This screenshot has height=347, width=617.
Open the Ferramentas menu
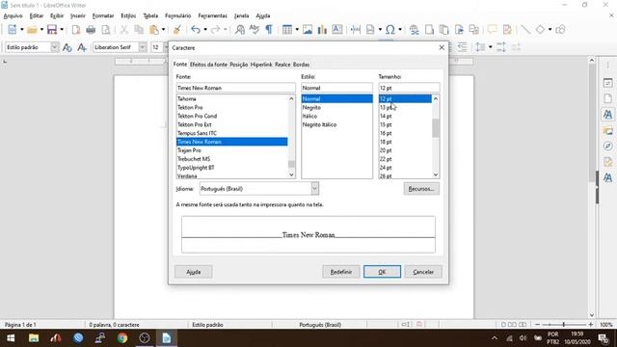click(x=212, y=15)
